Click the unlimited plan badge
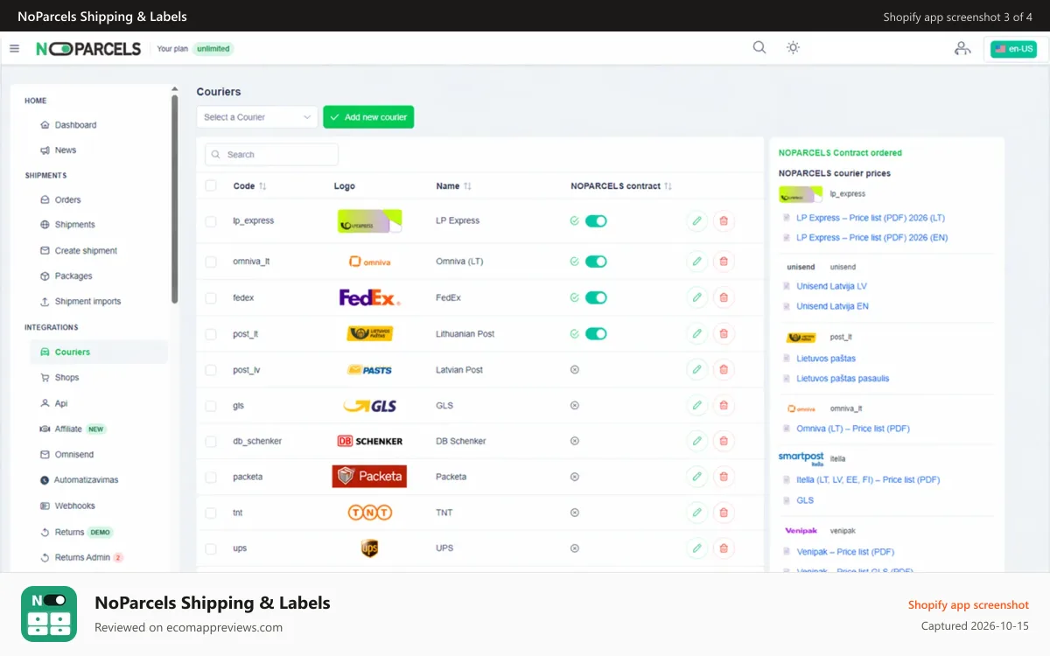 pos(213,49)
